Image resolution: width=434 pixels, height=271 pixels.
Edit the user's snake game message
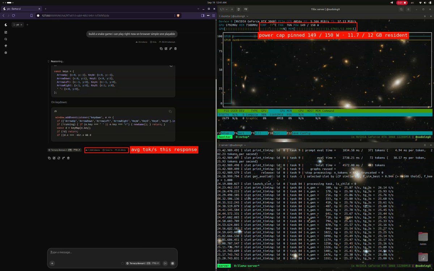pos(166,48)
